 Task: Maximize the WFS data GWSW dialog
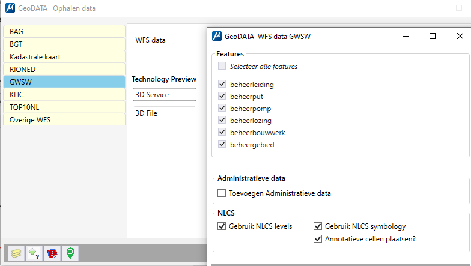tap(433, 36)
